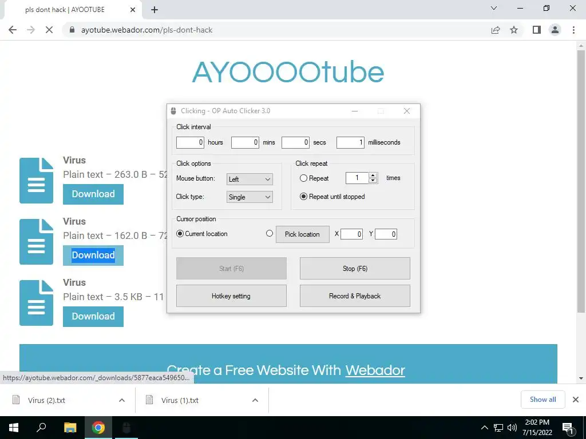Click the Y coordinate field

click(x=386, y=234)
